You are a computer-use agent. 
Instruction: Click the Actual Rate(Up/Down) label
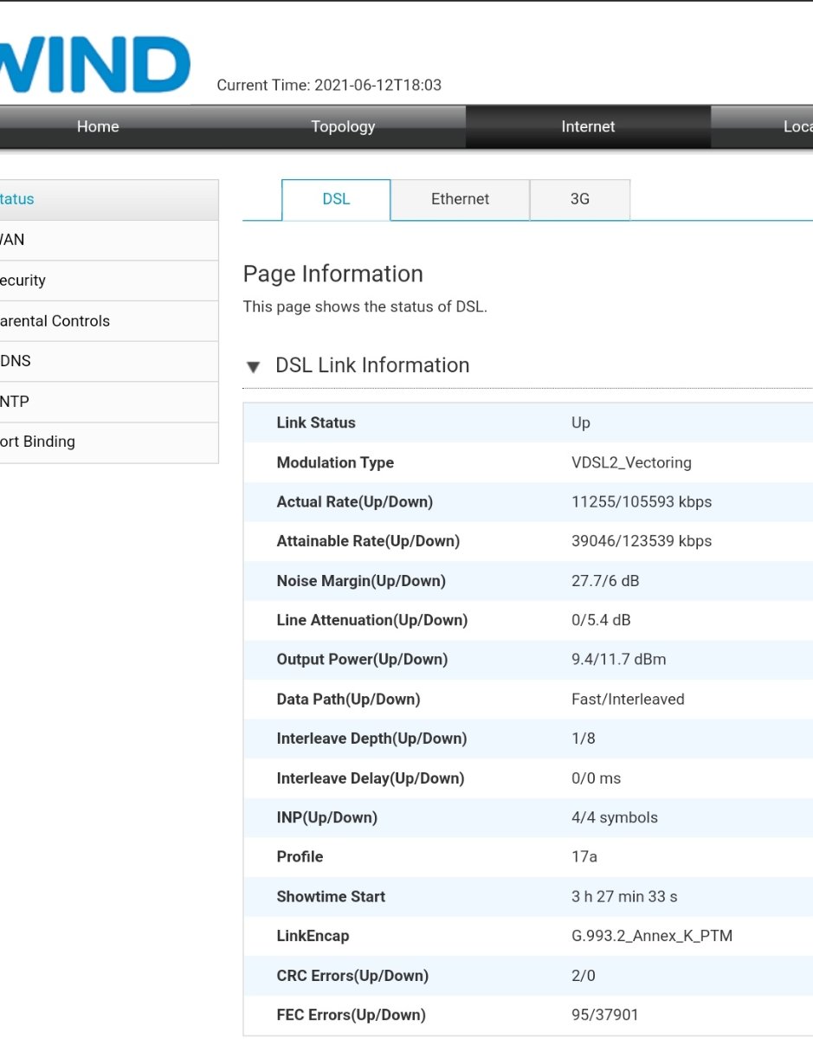[355, 502]
